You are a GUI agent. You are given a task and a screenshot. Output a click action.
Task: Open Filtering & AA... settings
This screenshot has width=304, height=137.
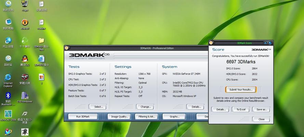coord(147,117)
